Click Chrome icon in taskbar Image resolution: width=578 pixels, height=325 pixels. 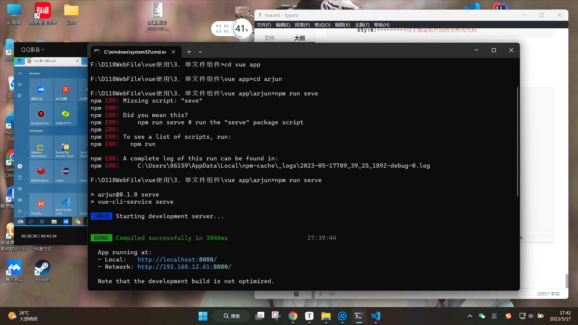(x=293, y=316)
